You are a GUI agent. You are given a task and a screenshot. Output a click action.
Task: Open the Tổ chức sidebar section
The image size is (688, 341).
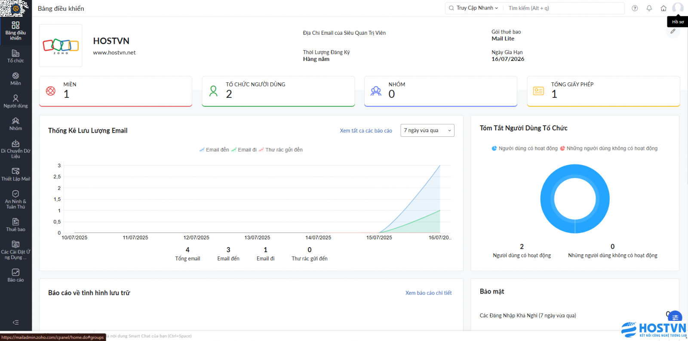tap(15, 56)
